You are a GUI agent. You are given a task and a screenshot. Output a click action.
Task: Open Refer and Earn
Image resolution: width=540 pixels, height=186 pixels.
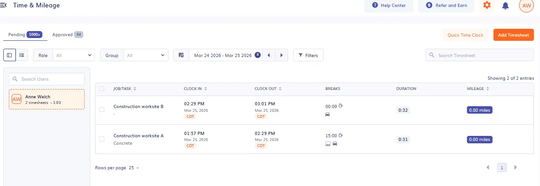tap(446, 6)
